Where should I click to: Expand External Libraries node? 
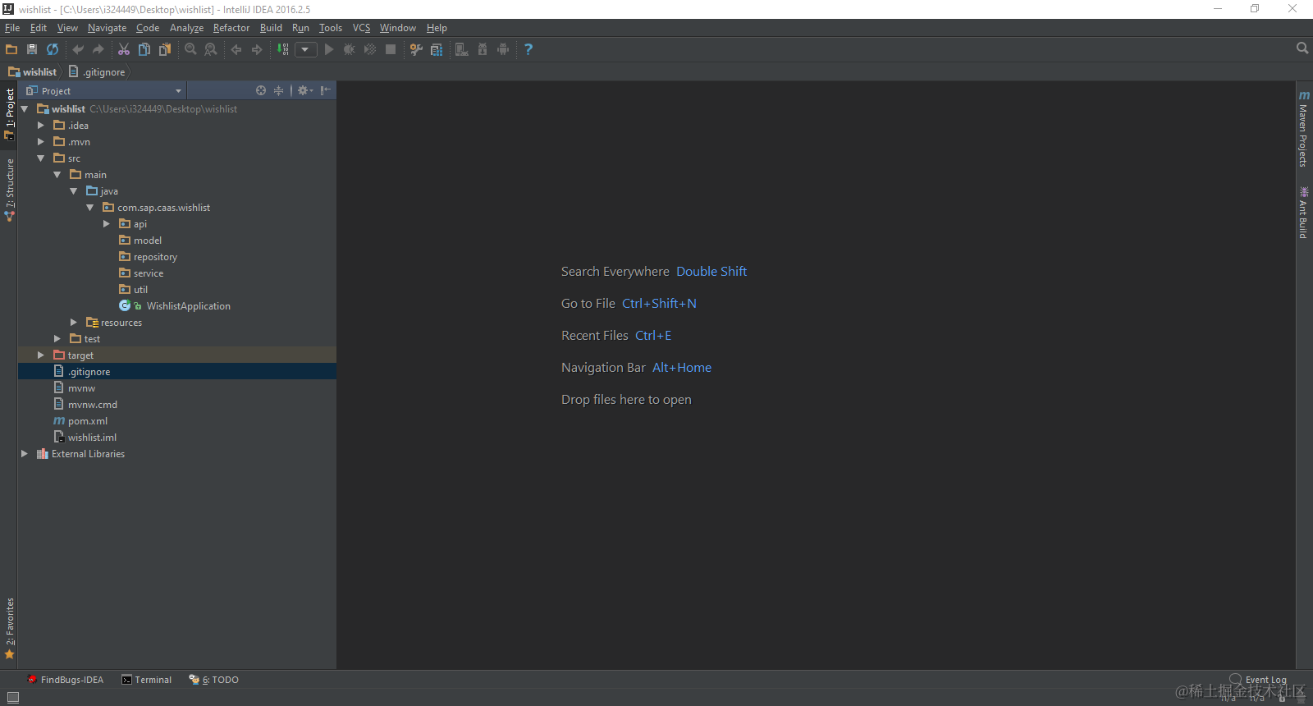[x=25, y=453]
